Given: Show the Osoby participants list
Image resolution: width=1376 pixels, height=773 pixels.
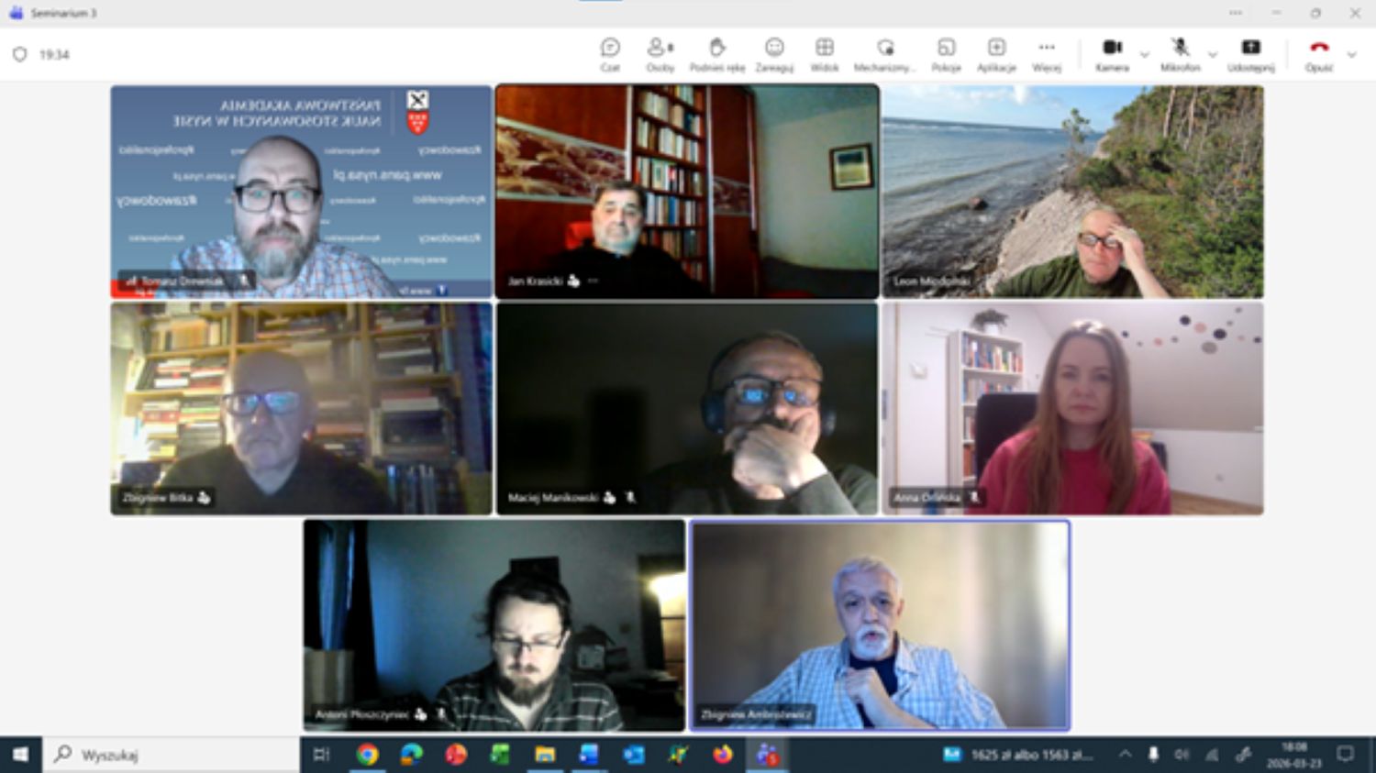Looking at the screenshot, I should 660,54.
